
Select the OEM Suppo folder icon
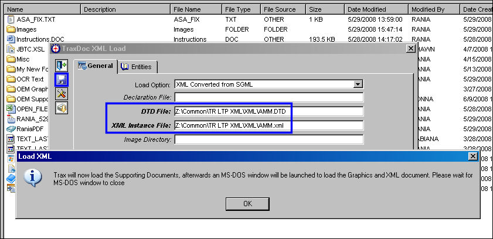11,99
